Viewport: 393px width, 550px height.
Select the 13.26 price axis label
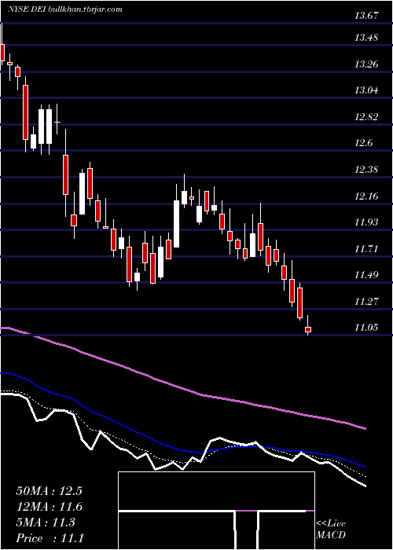point(366,64)
